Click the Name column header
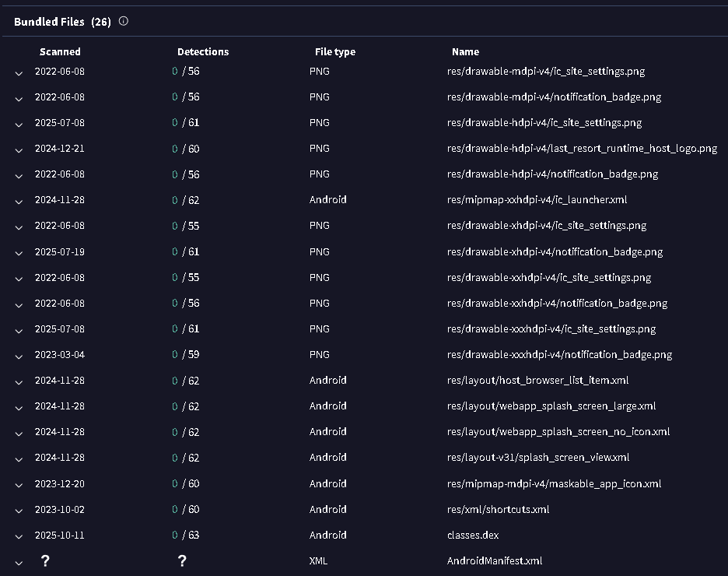This screenshot has width=728, height=576. pos(465,52)
